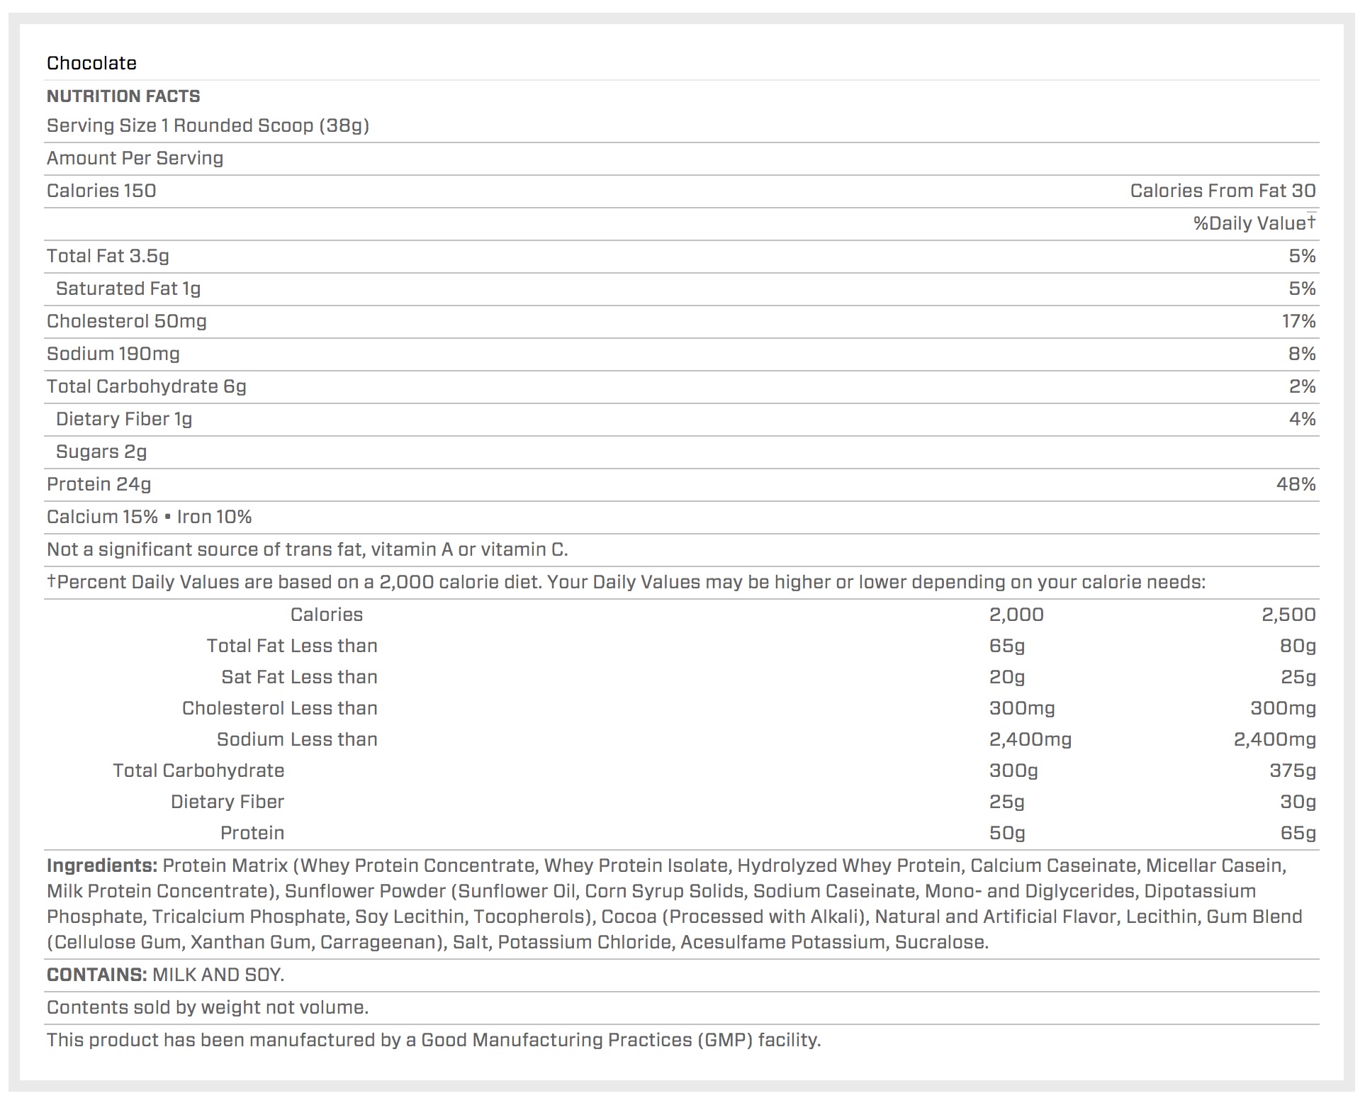Screen dimensions: 1365x1103
Task: Click the Amount Per Serving row
Action: pyautogui.click(x=135, y=158)
